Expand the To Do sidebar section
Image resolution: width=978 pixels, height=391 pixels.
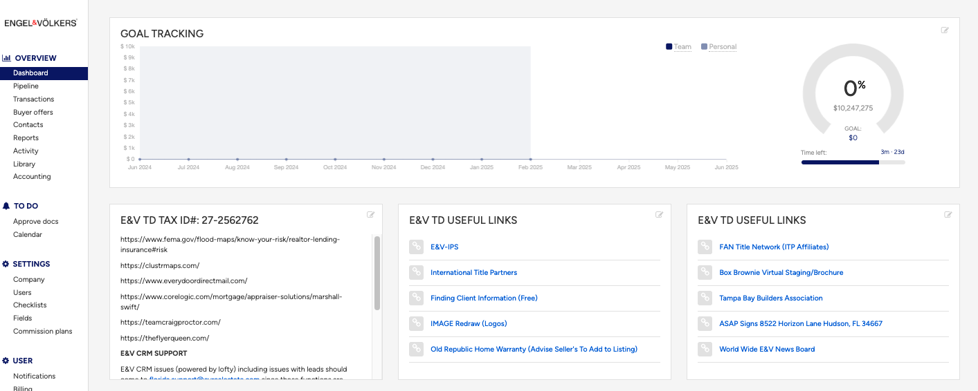tap(25, 206)
